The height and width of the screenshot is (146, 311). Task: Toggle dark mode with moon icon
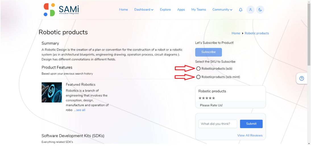pyautogui.click(x=260, y=10)
